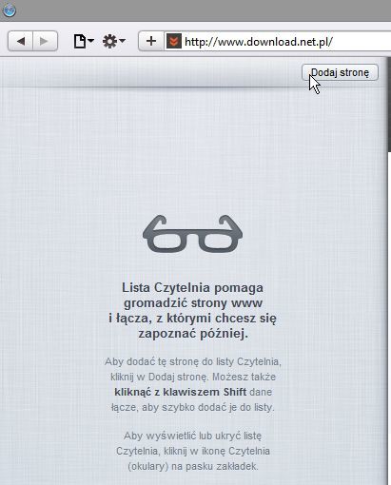Click the plus add bookmark button

[x=151, y=41]
